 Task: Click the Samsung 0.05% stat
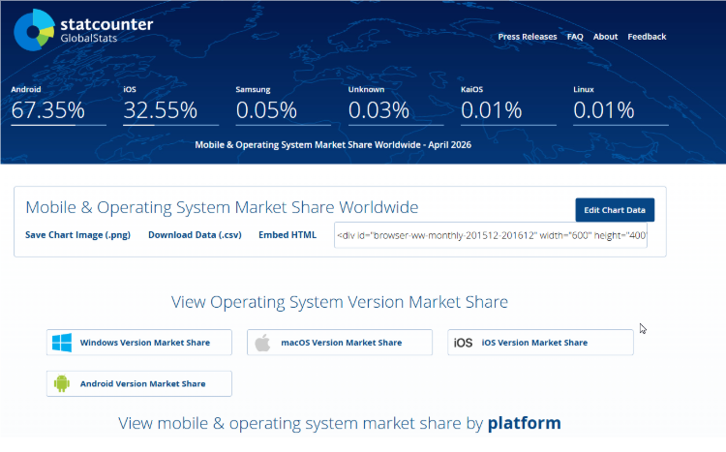click(283, 105)
